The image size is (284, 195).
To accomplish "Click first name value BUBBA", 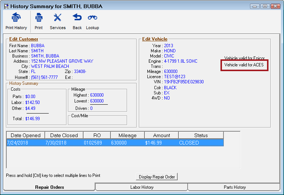I will [38, 46].
